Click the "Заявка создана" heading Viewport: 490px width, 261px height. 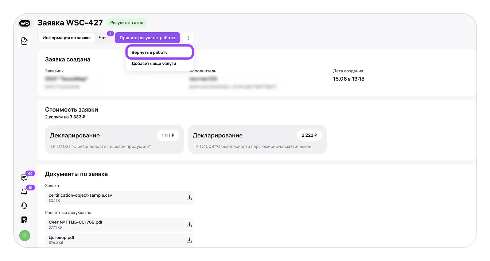[68, 60]
